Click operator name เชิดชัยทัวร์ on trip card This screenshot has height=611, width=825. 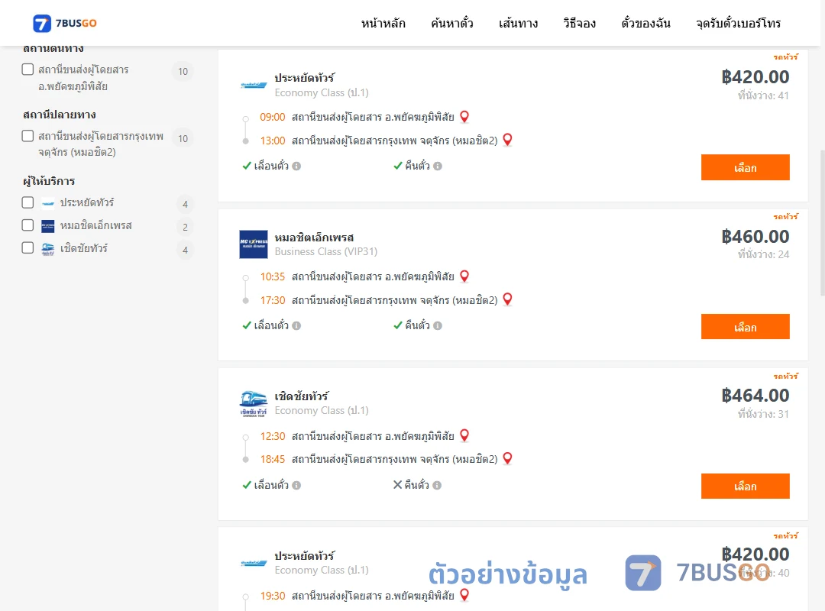pyautogui.click(x=302, y=396)
